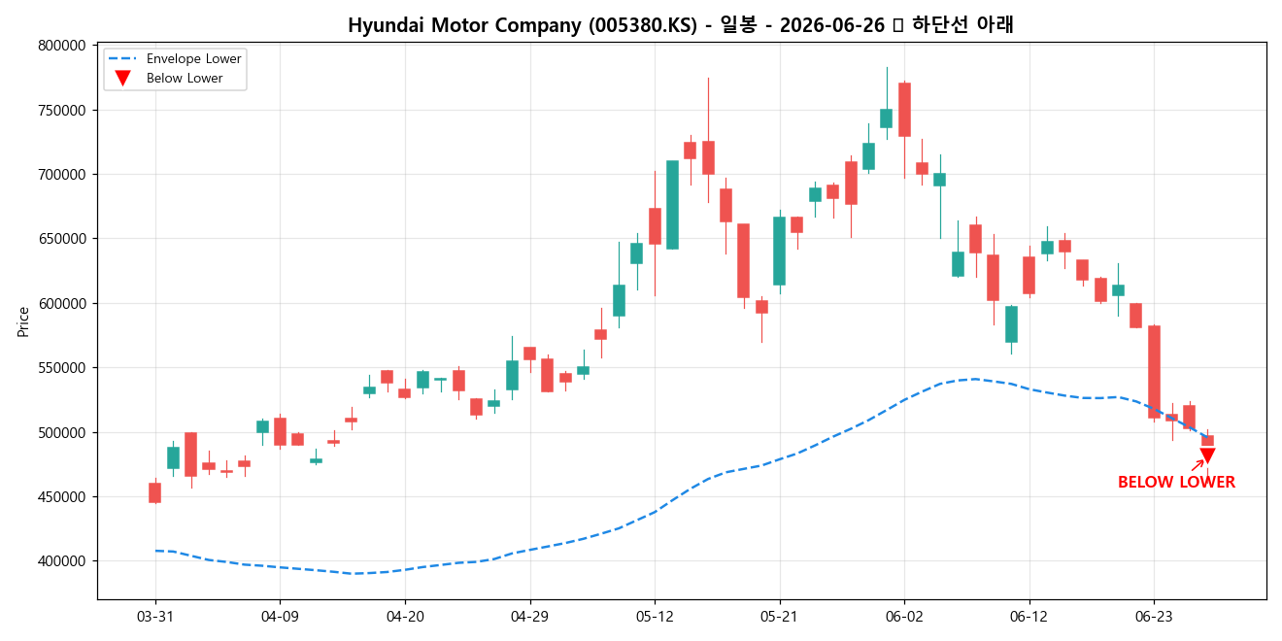Image resolution: width=1282 pixels, height=641 pixels.
Task: Click the tall red candle at 06-02
Action: (x=904, y=110)
